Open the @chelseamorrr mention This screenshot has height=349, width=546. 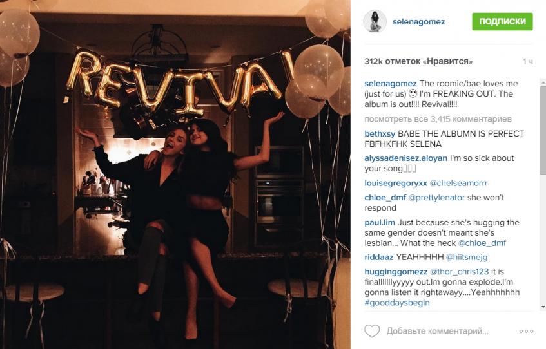click(x=458, y=183)
